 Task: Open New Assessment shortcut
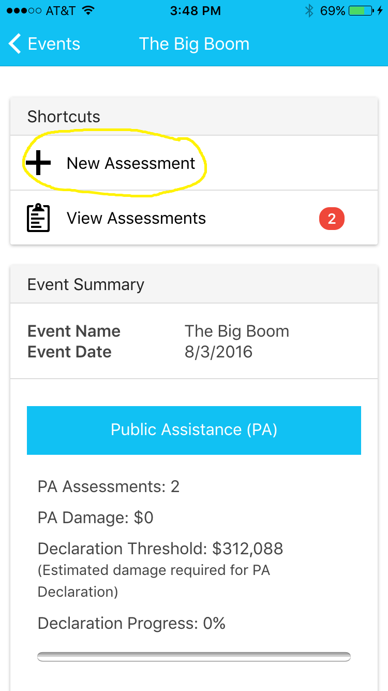click(194, 163)
